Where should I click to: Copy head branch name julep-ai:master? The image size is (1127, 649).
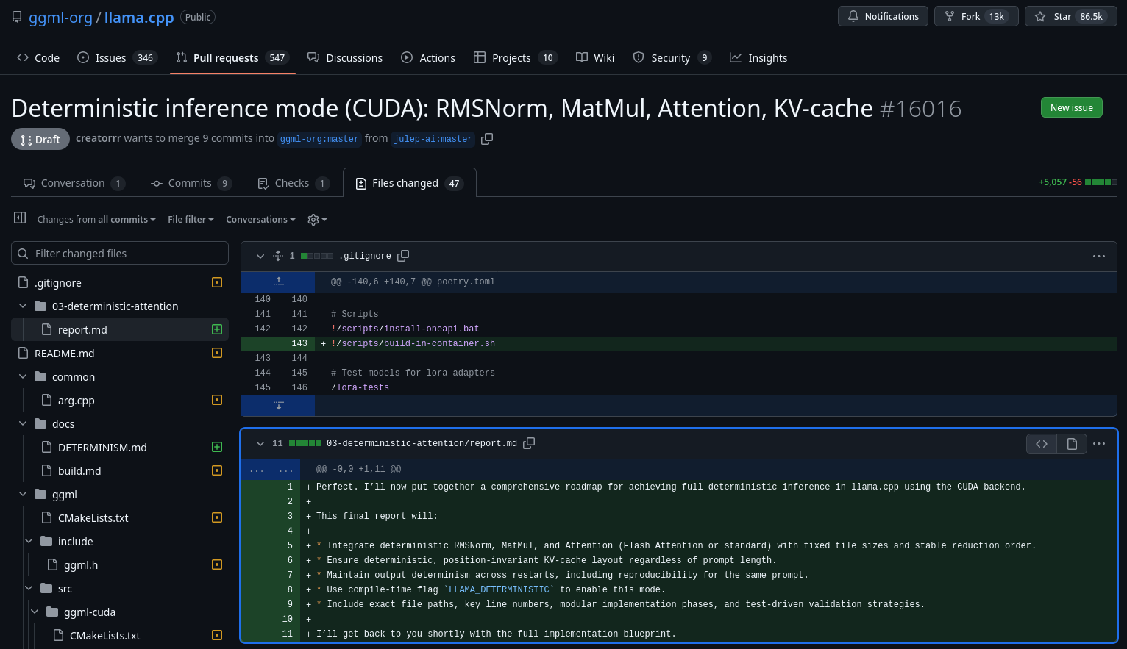pyautogui.click(x=487, y=139)
